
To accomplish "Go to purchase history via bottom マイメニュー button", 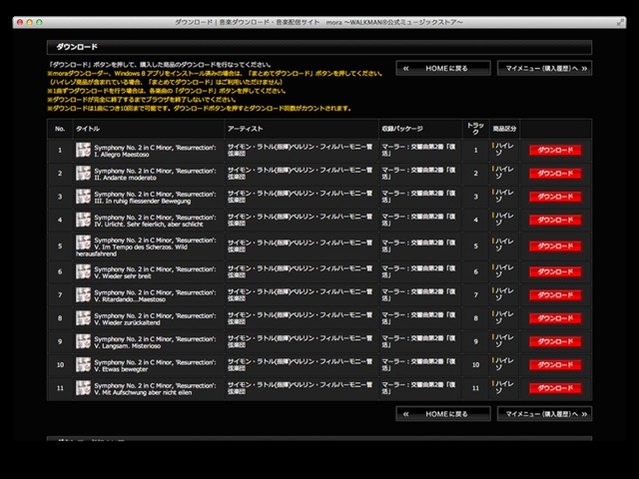I will coord(544,413).
